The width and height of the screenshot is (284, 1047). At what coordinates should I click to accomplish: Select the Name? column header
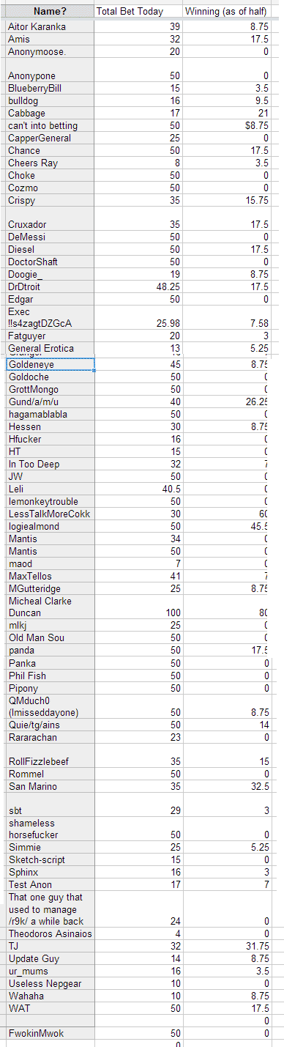coord(50,12)
